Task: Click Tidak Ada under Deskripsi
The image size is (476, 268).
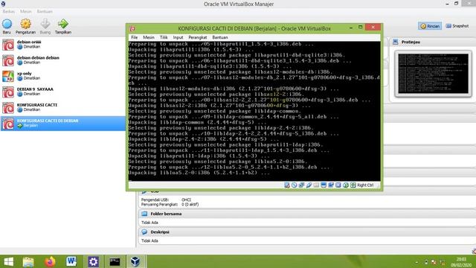Action: 149,240
